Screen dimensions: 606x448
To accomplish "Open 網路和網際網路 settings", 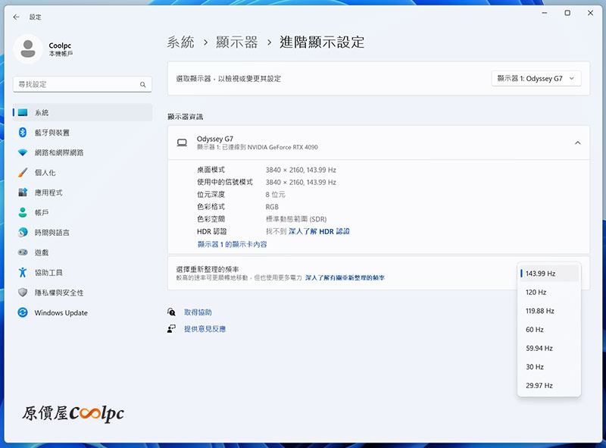I will point(83,152).
